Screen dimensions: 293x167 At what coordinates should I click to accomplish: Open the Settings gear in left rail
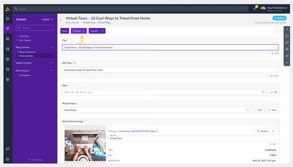click(7, 79)
